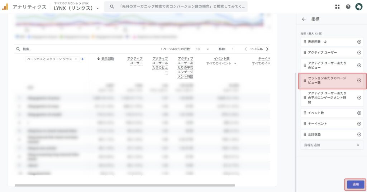
Task: Click the Google Analytics logo icon
Action: [x=5, y=7]
